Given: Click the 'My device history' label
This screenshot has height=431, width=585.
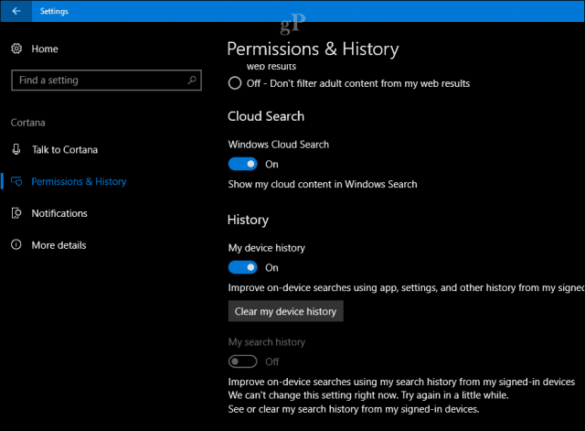Looking at the screenshot, I should (x=267, y=248).
